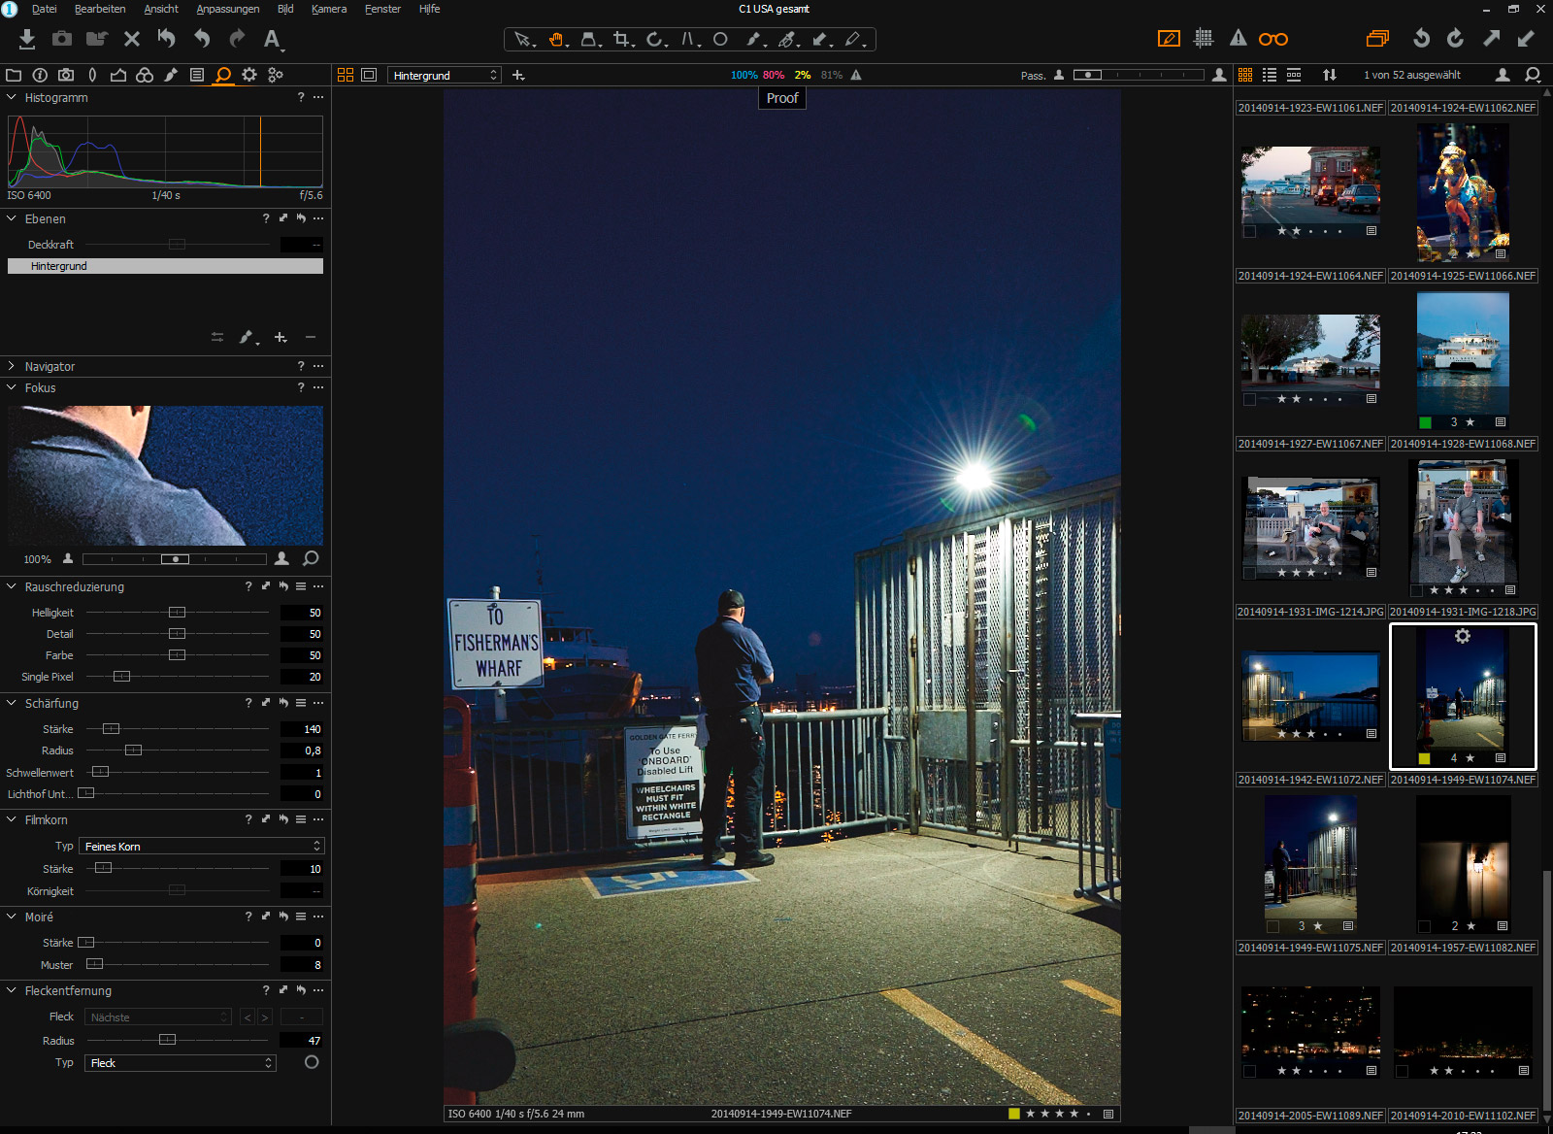Switch to single view mode in viewer

coord(369,75)
